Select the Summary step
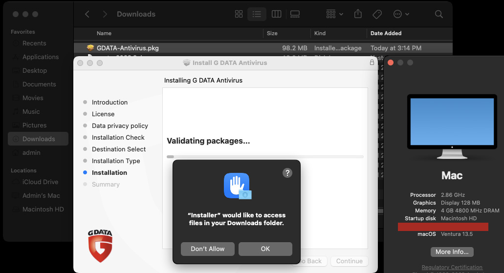This screenshot has width=504, height=273. pos(106,184)
